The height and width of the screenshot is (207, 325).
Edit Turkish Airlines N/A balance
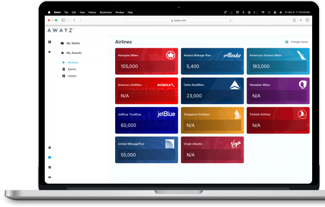[x=278, y=125]
